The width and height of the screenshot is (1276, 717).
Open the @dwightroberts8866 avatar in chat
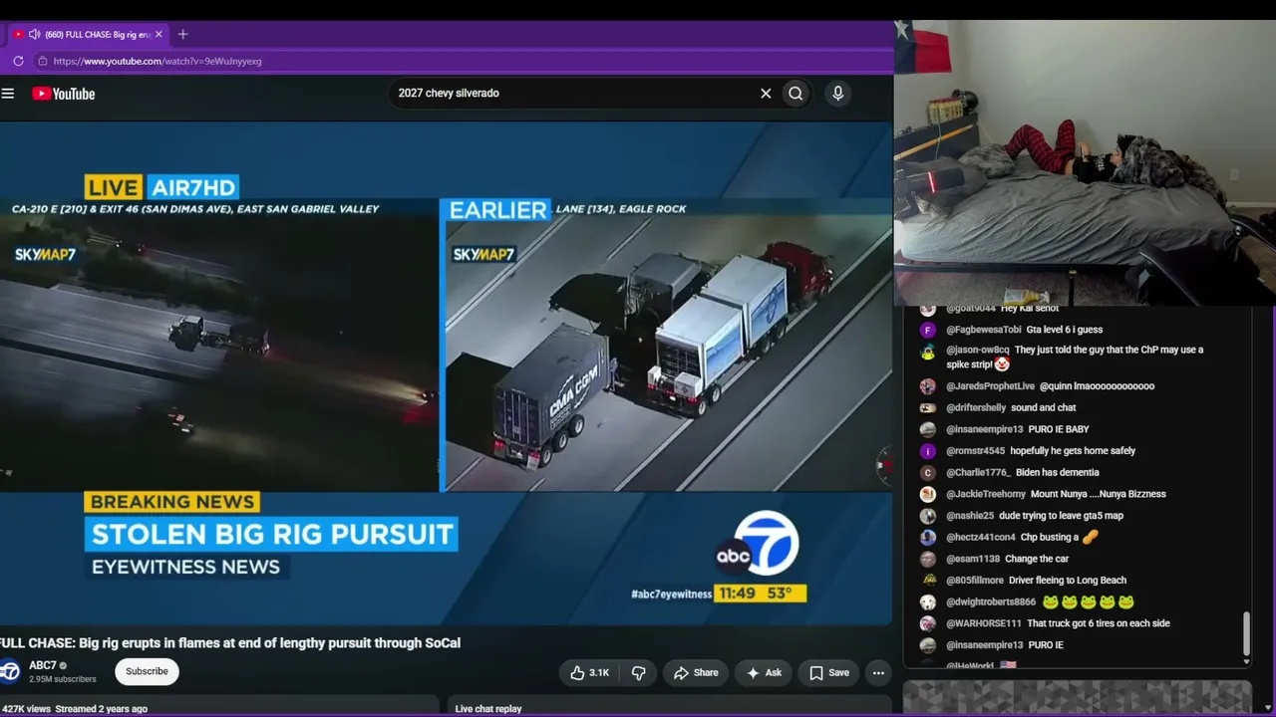928,602
